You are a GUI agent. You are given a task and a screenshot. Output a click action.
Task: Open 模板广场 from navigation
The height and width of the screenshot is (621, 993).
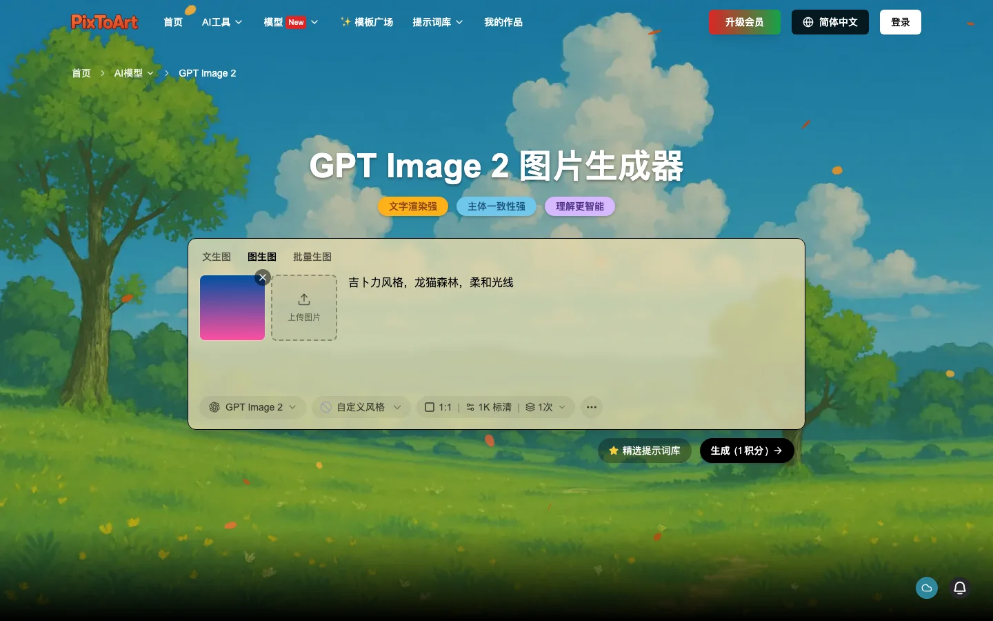367,22
